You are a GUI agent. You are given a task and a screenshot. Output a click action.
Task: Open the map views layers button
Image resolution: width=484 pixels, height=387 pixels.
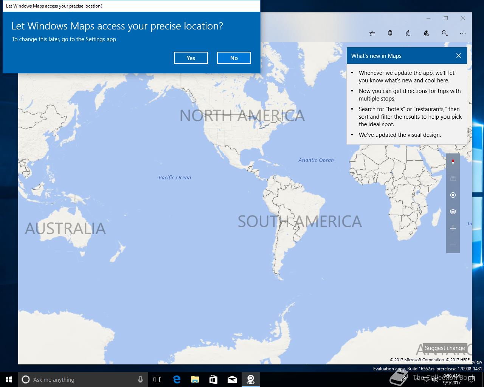[x=453, y=212]
